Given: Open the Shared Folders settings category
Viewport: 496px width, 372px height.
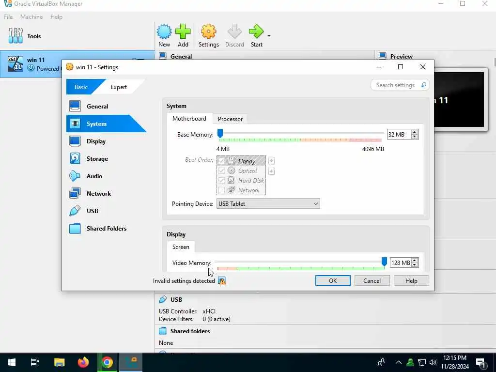Looking at the screenshot, I should [106, 228].
